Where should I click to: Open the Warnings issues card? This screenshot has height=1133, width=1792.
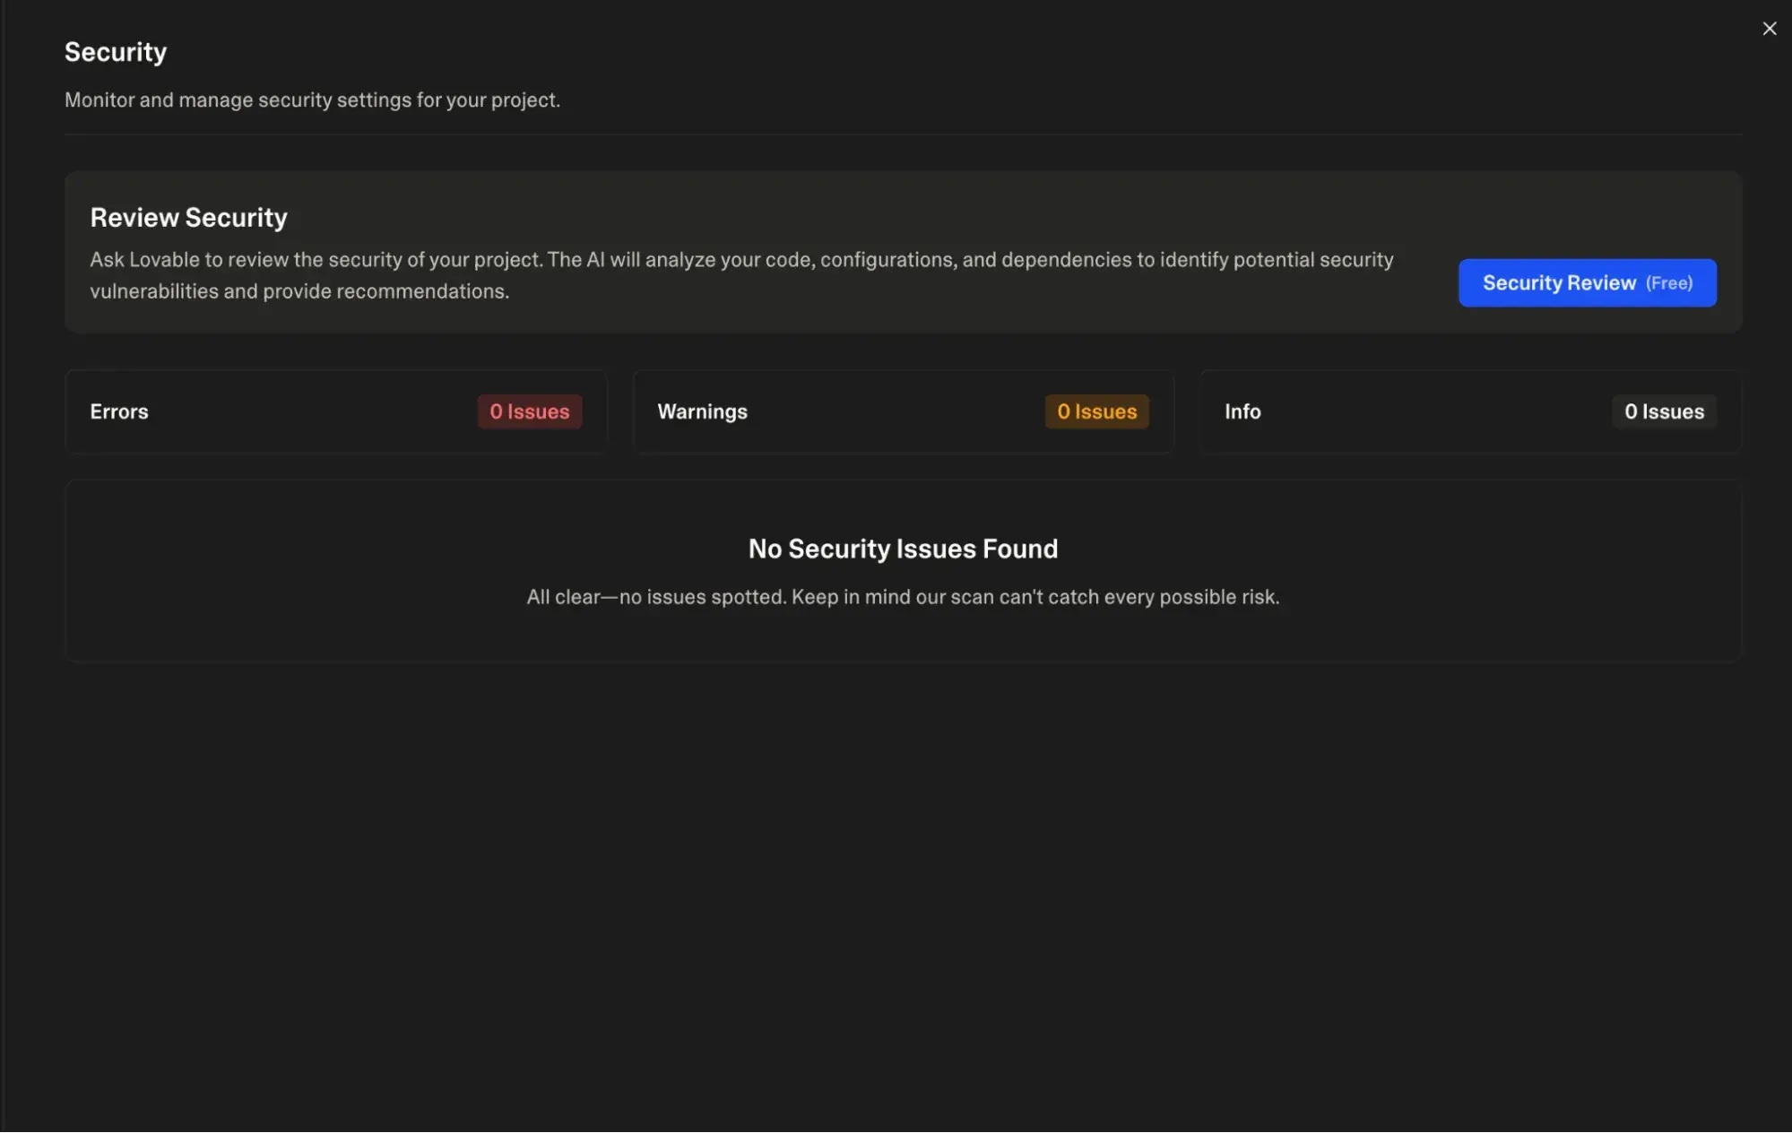pos(903,411)
